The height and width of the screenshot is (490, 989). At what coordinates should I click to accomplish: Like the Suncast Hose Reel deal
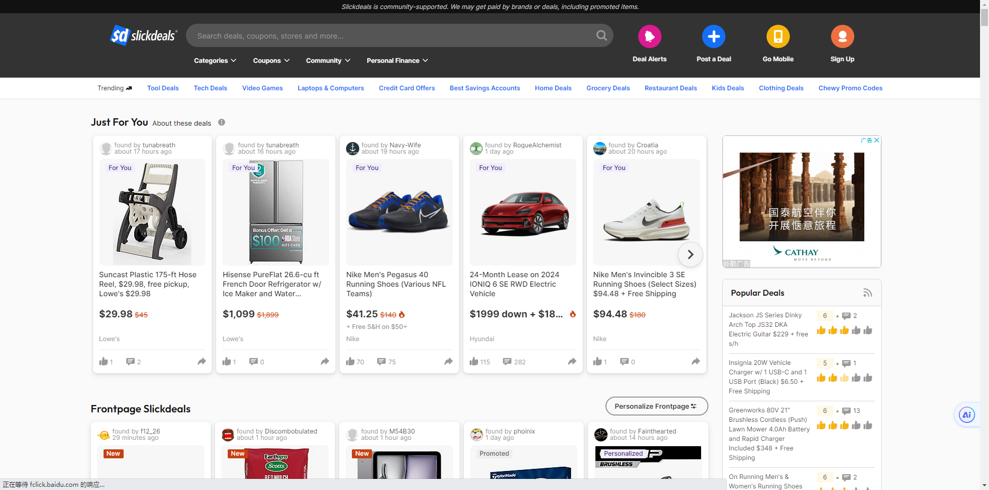[x=104, y=362]
